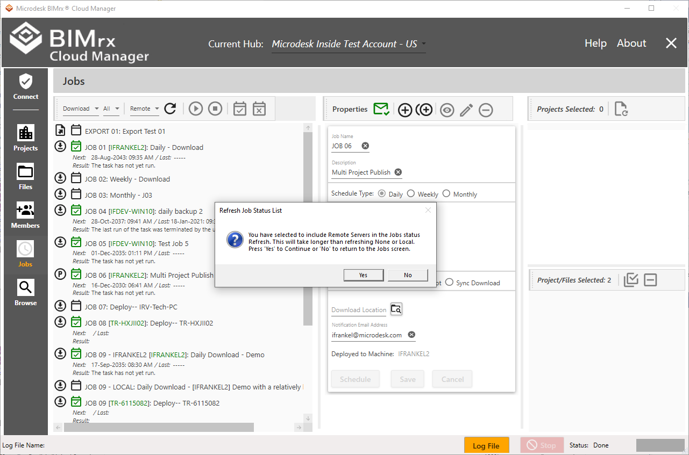Click the Log File button

(486, 445)
